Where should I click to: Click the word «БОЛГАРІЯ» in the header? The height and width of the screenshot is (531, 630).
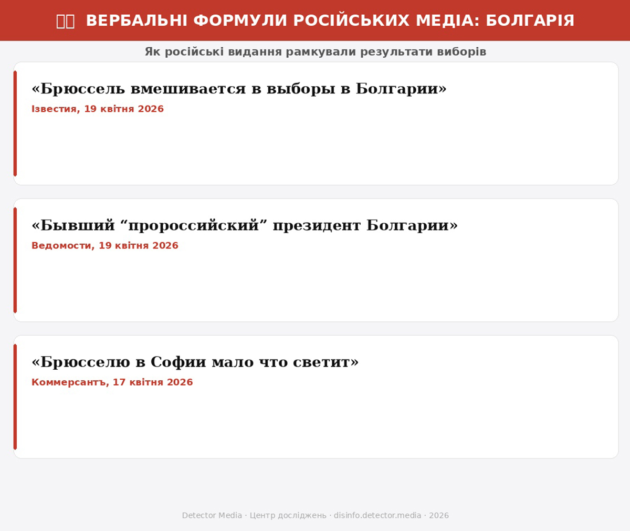pos(530,21)
